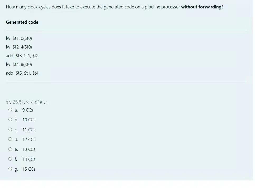
Task: Select the radio button for option g. 15 CCs
Action: (x=10, y=168)
